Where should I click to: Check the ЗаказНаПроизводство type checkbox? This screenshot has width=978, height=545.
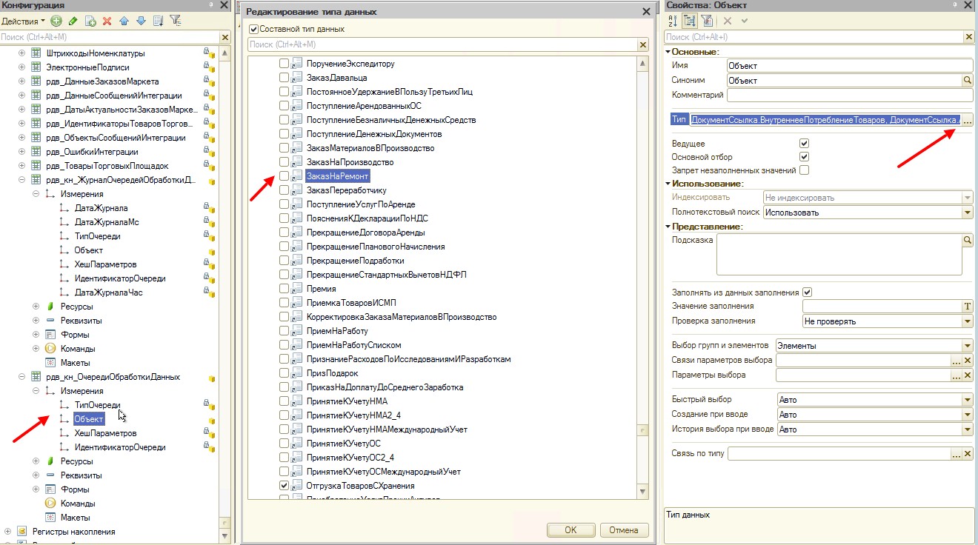(284, 162)
